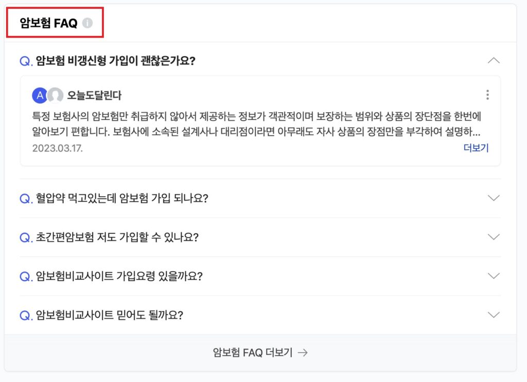Expand the 초간편암보험 question chevron
This screenshot has width=527, height=382.
pos(493,237)
